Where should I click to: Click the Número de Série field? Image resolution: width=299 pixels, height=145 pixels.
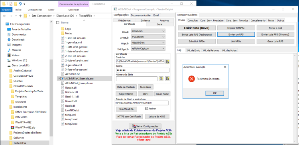136,79
